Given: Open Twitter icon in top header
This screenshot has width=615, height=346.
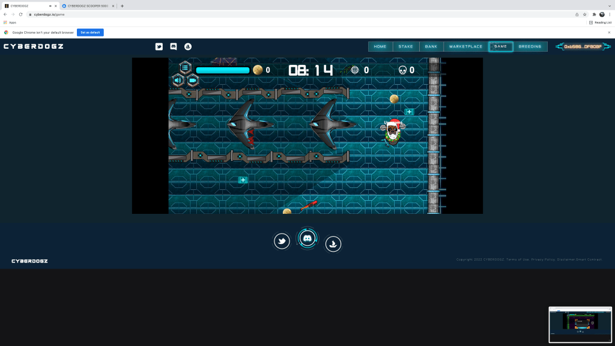Looking at the screenshot, I should click(159, 46).
